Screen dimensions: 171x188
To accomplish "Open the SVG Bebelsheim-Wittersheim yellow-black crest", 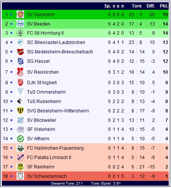I will 20,111.
